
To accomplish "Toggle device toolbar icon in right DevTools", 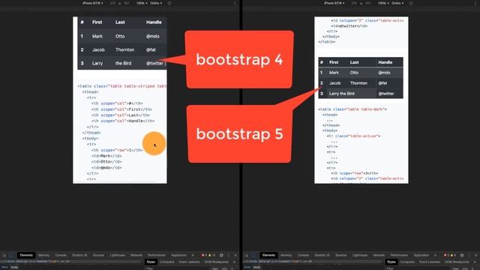I will [x=253, y=255].
